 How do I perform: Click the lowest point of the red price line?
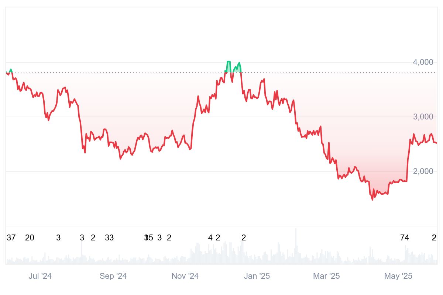(x=372, y=199)
